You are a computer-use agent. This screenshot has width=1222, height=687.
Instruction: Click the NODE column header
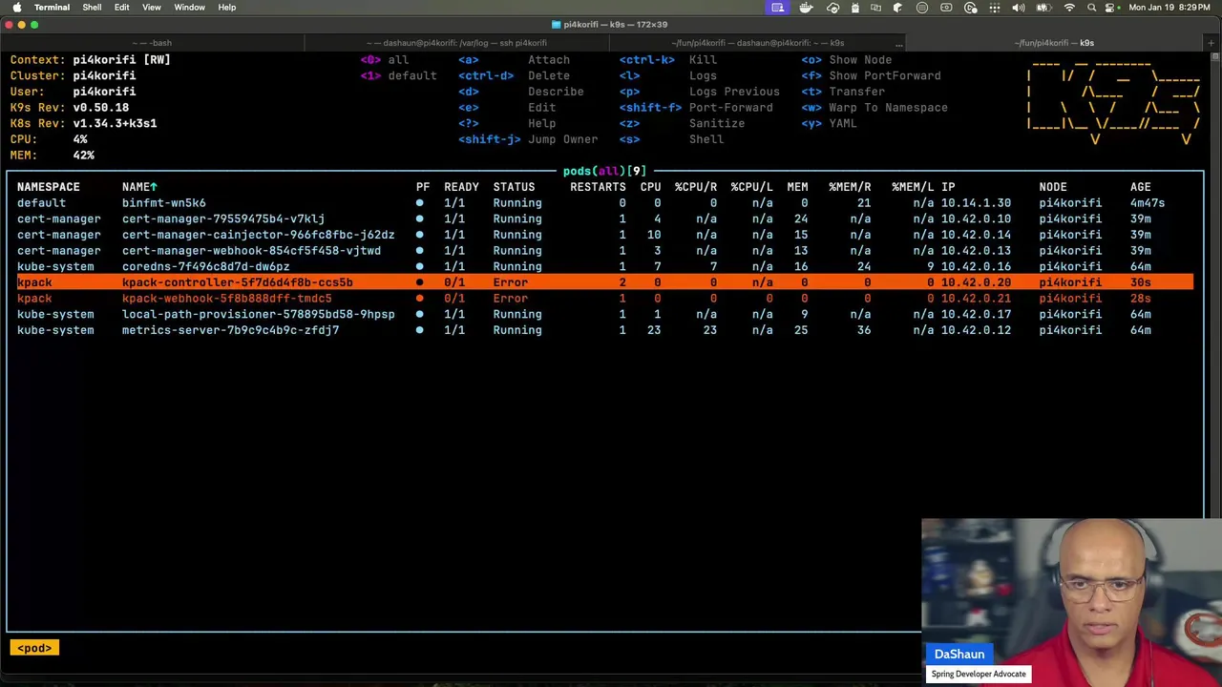tap(1053, 187)
